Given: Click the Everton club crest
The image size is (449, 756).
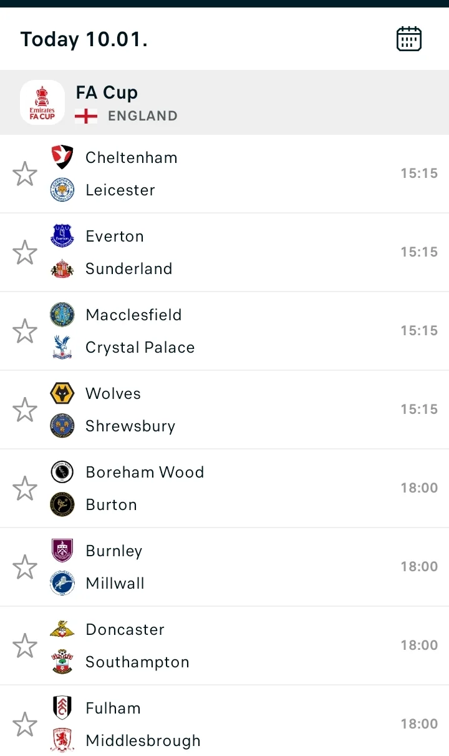Looking at the screenshot, I should tap(62, 236).
